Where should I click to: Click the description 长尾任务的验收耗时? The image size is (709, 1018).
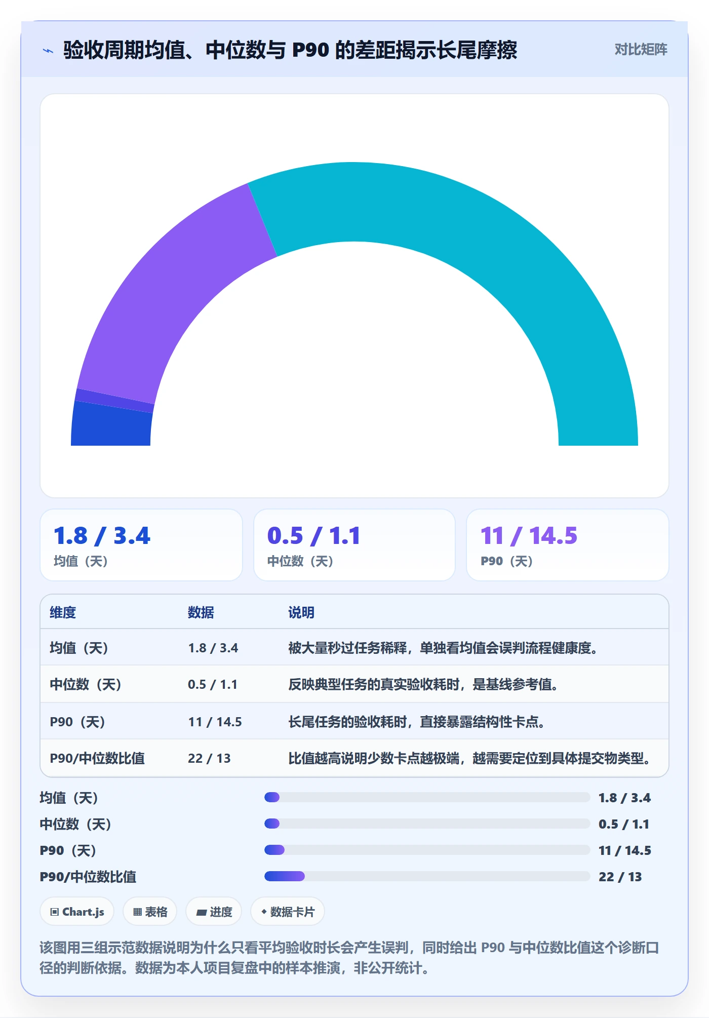pyautogui.click(x=417, y=722)
